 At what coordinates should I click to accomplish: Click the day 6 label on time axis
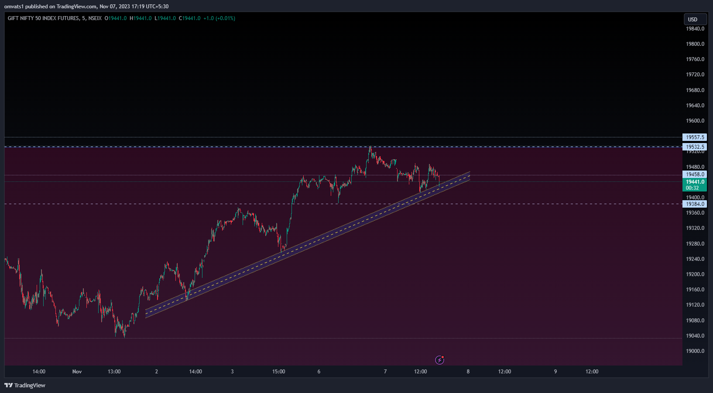(x=319, y=372)
